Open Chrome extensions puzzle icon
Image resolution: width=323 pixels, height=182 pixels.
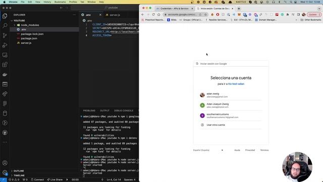(288, 15)
